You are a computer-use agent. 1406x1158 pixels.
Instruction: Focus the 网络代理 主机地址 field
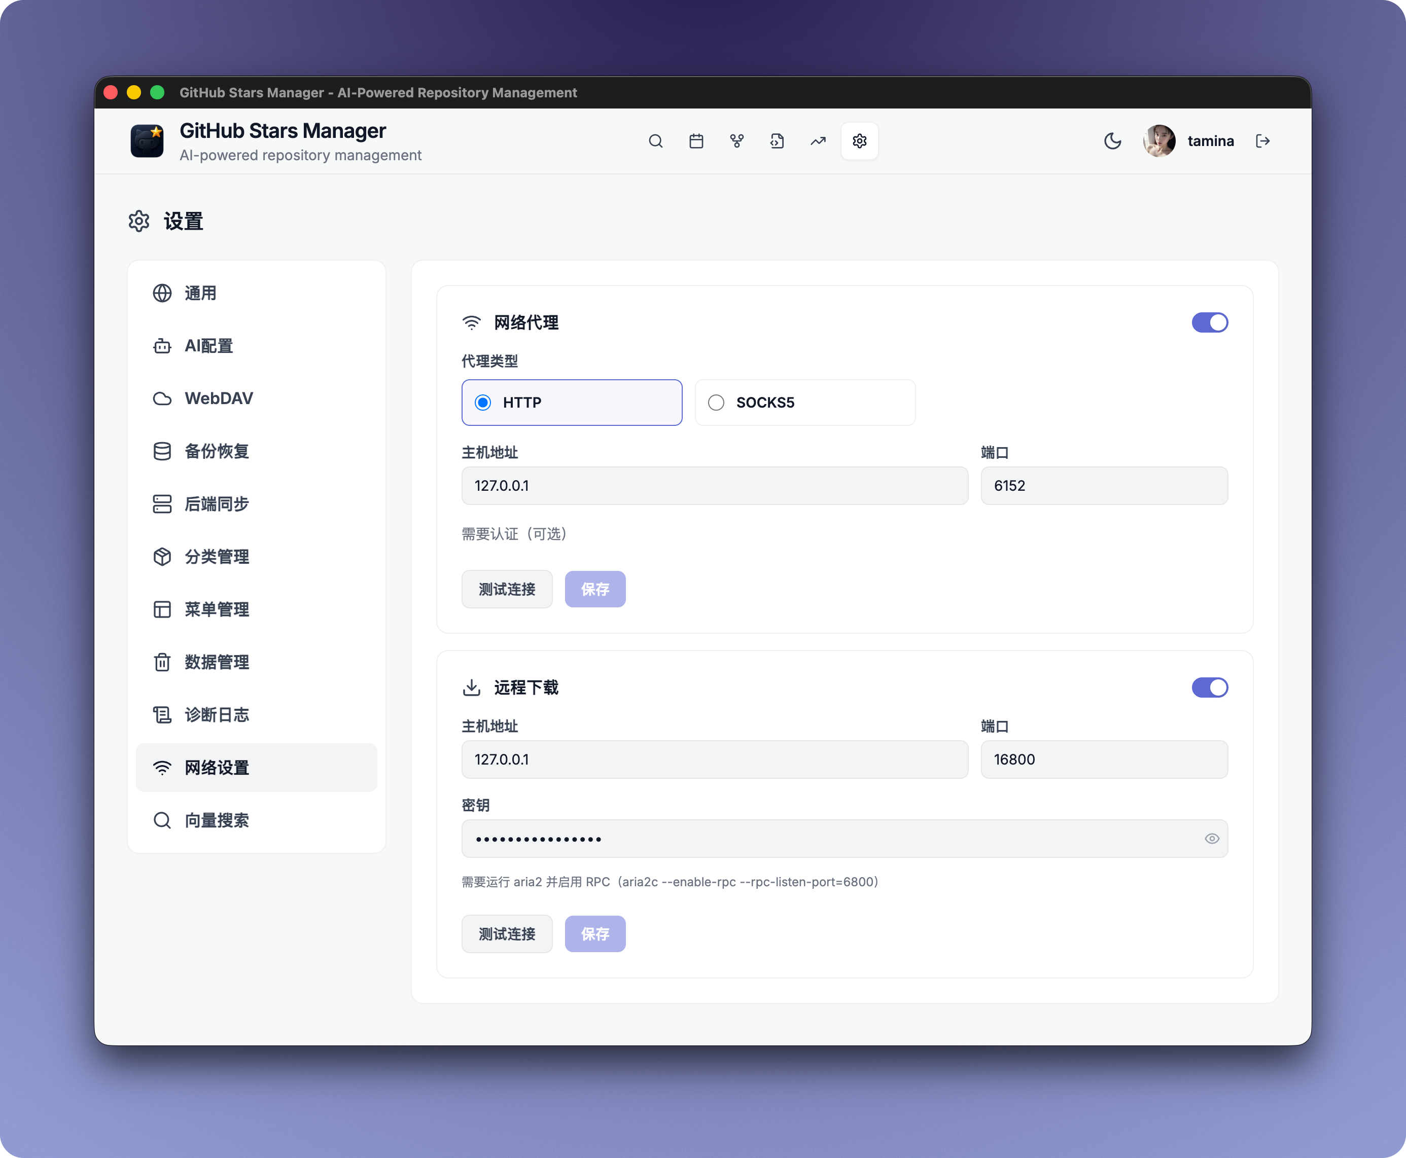tap(715, 486)
